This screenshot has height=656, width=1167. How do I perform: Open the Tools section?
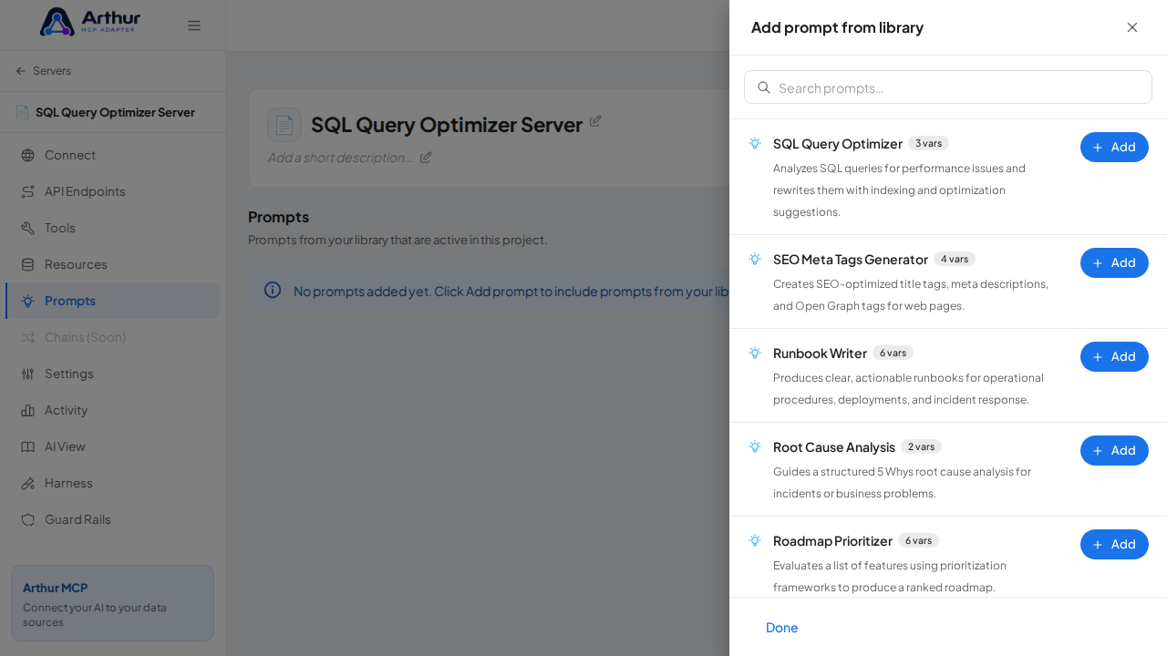tap(112, 228)
